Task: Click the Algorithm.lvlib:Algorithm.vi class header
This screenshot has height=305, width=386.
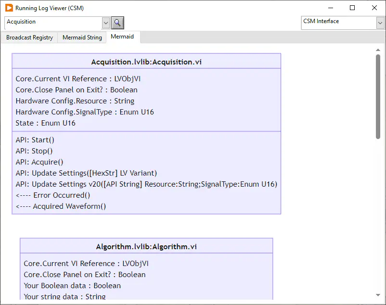Action: 146,247
